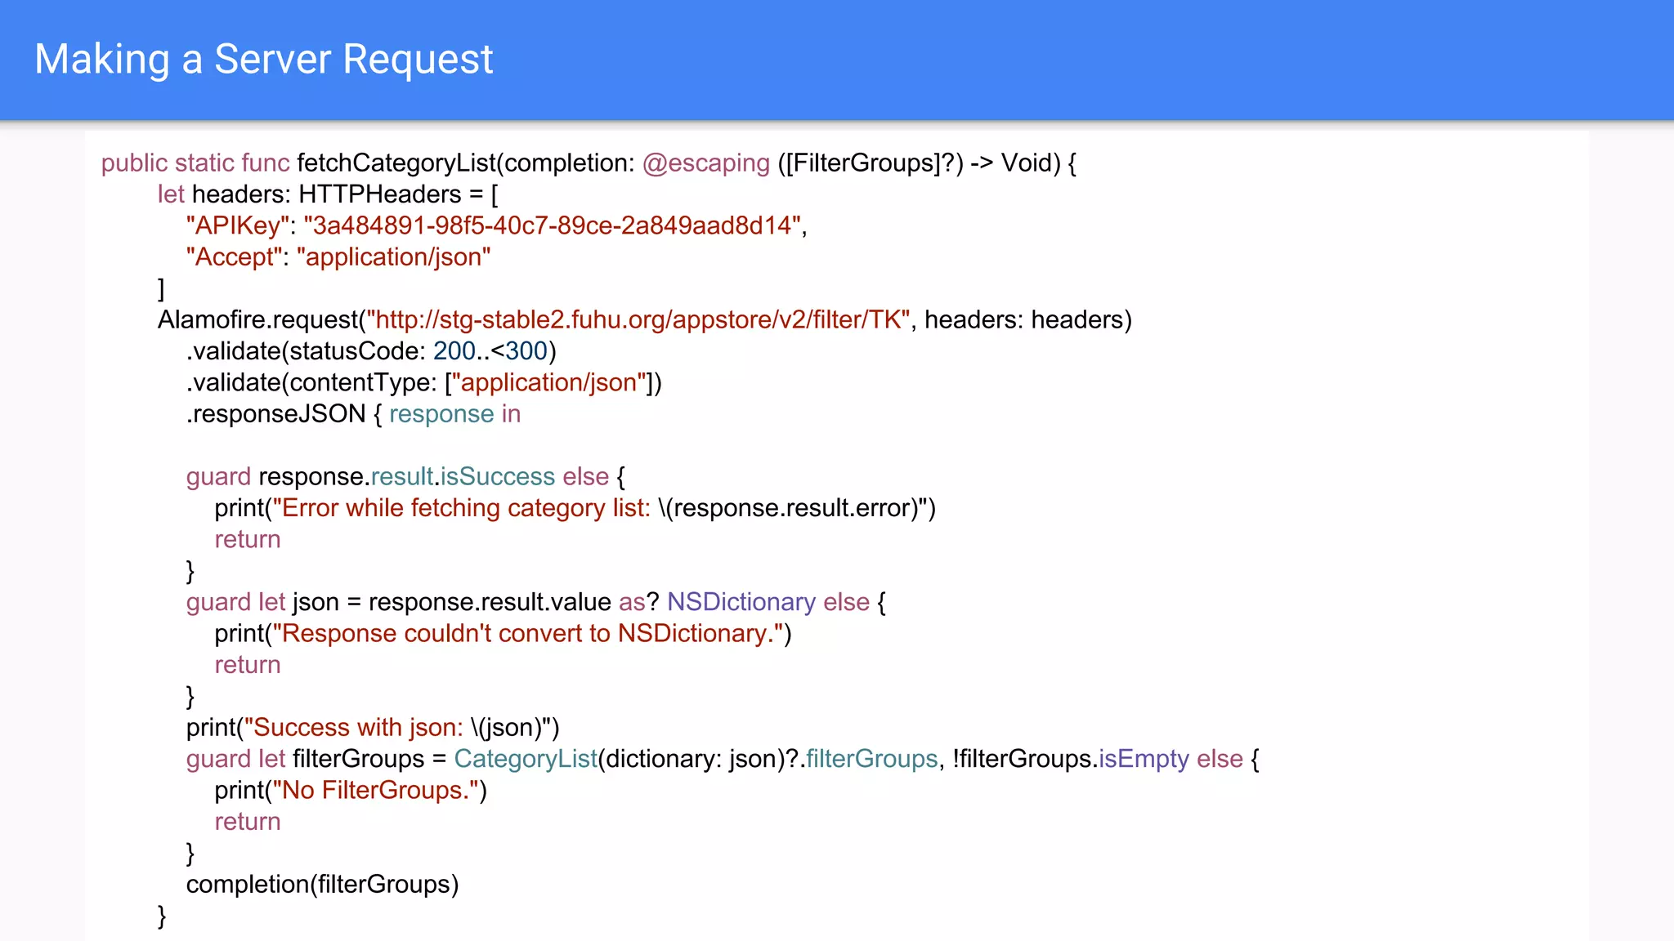Click the '@escaping' attribute keyword
1674x941 pixels.
pos(706,163)
